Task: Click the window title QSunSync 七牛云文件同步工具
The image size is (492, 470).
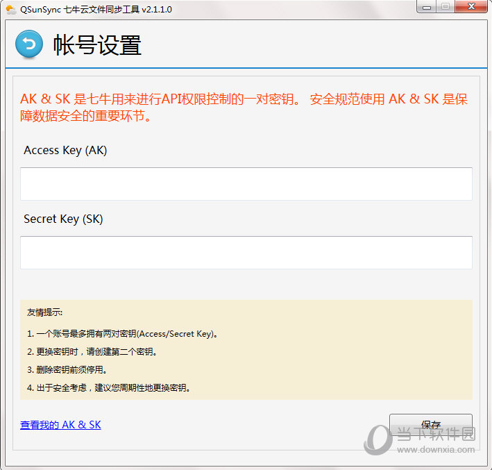Action: [96, 10]
